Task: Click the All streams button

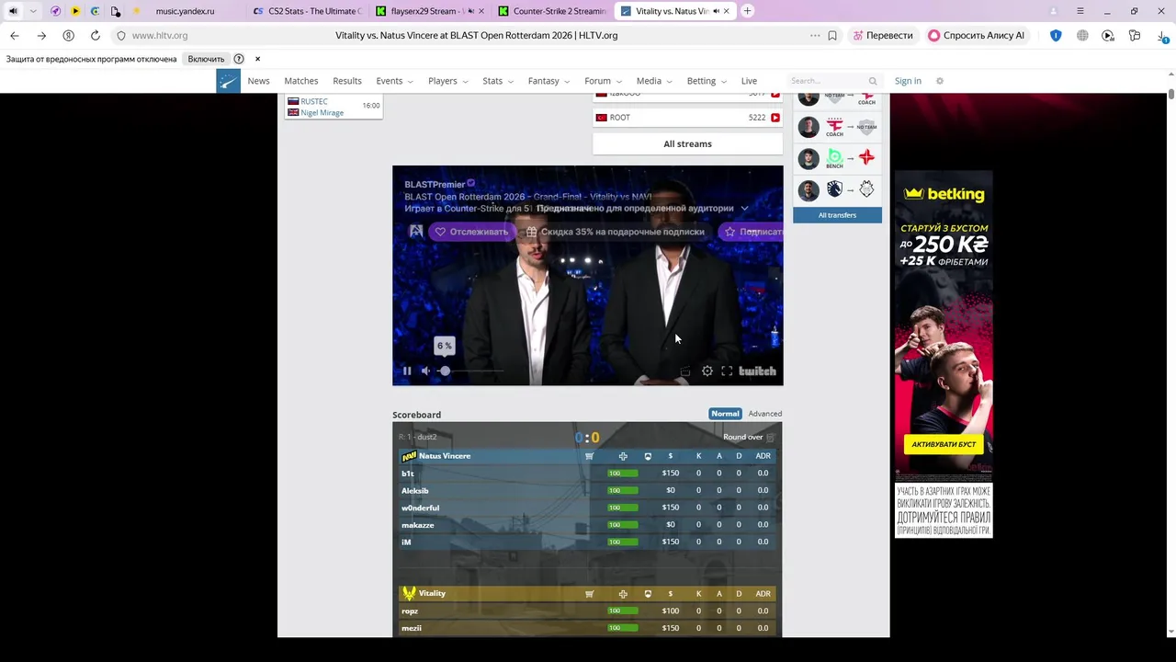Action: tap(687, 143)
